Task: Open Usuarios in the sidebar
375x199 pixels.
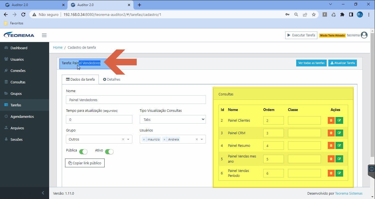Action: pos(24,59)
